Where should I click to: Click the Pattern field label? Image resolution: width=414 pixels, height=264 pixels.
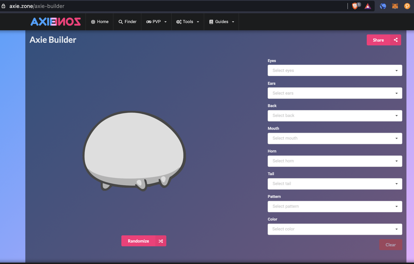click(x=274, y=196)
